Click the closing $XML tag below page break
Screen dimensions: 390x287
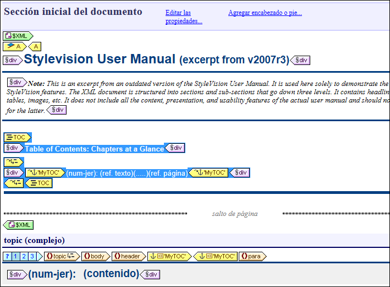pyautogui.click(x=18, y=225)
